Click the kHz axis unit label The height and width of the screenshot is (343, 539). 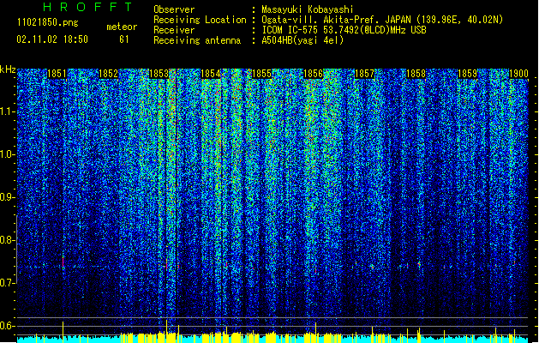[8, 69]
